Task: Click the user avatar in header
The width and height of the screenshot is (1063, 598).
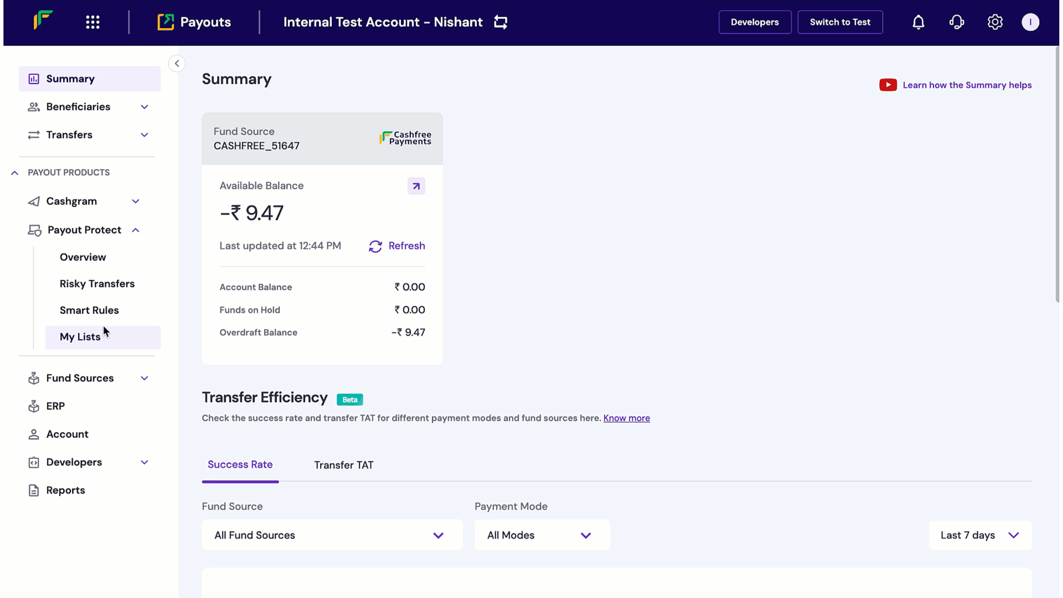Action: 1030,22
